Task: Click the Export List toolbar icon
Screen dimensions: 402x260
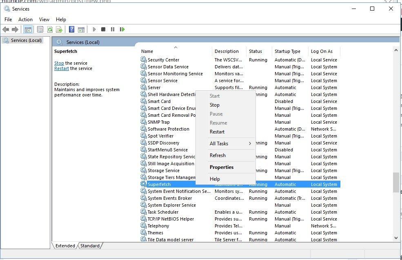Action: (x=59, y=29)
